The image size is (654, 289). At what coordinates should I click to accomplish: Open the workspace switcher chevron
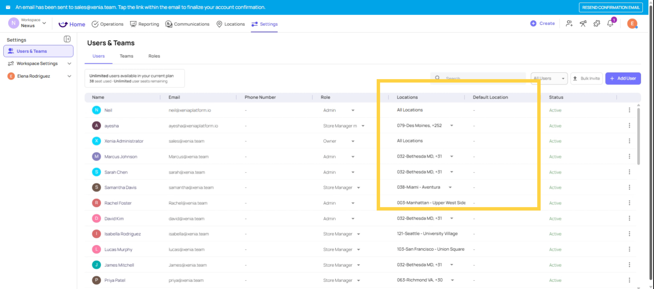point(44,23)
